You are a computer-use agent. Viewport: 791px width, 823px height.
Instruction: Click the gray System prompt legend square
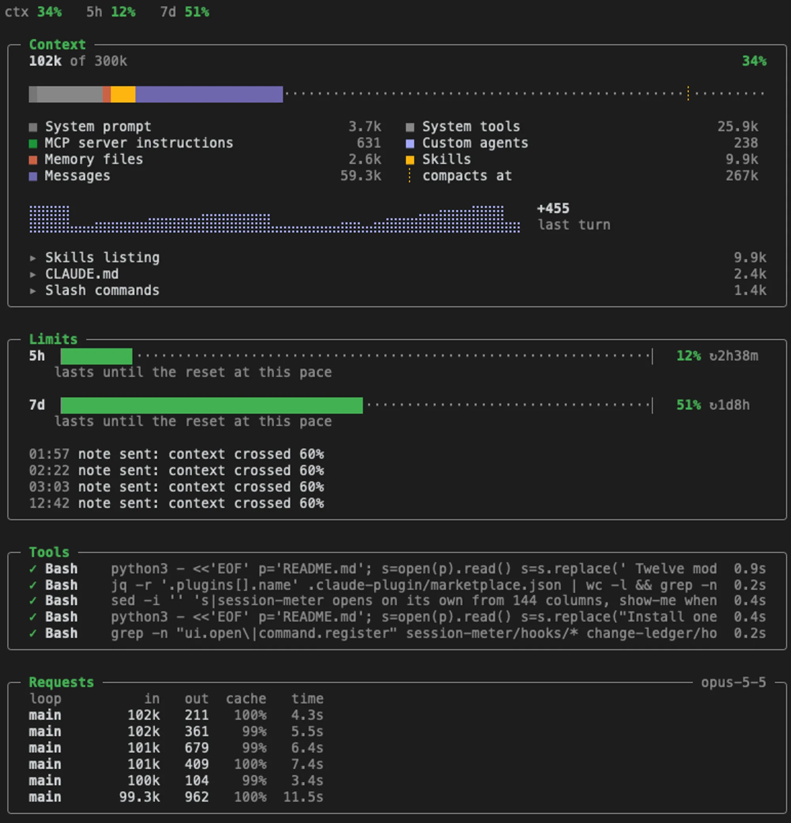point(33,127)
